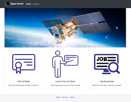Open the Home nav item
This screenshot has width=131, height=102.
click(x=29, y=4)
